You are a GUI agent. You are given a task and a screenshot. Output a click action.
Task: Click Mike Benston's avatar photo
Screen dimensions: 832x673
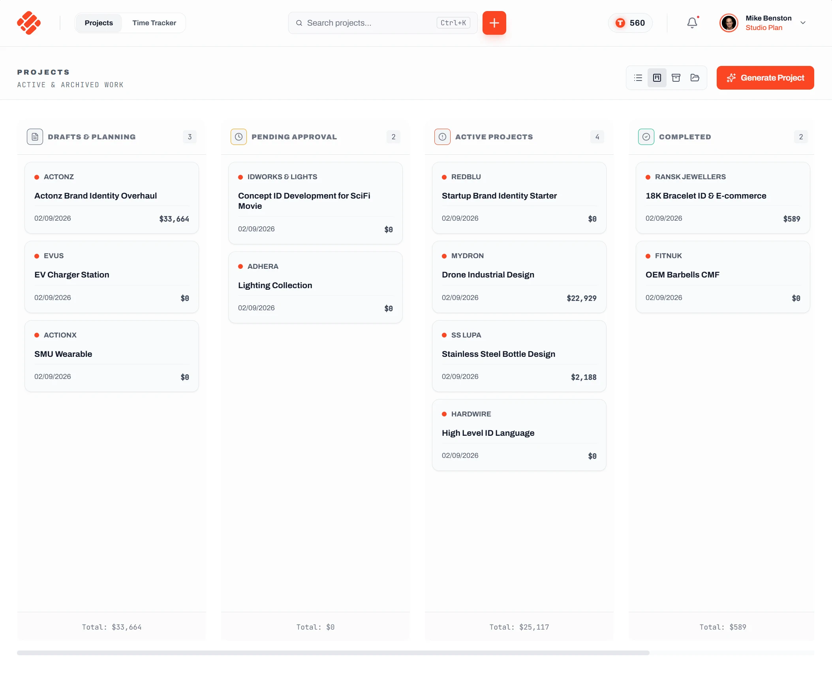coord(729,23)
